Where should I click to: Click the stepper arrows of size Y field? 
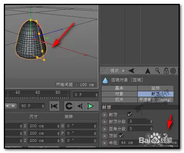tap(58, 133)
